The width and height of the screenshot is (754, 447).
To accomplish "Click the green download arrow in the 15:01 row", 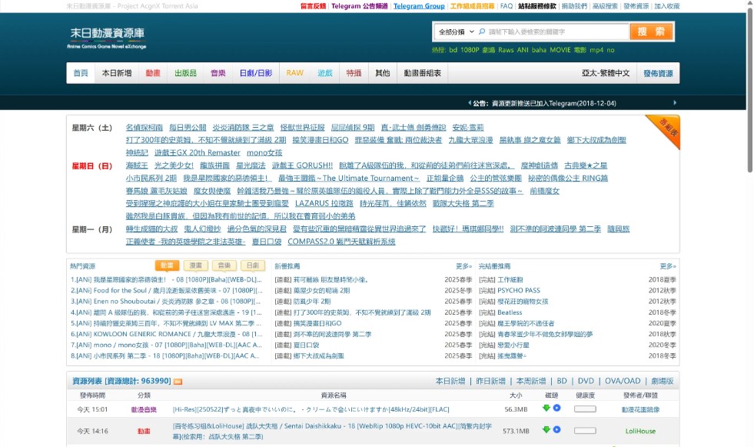I will point(546,408).
